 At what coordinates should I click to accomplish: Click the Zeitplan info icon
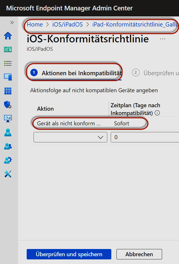tap(157, 113)
